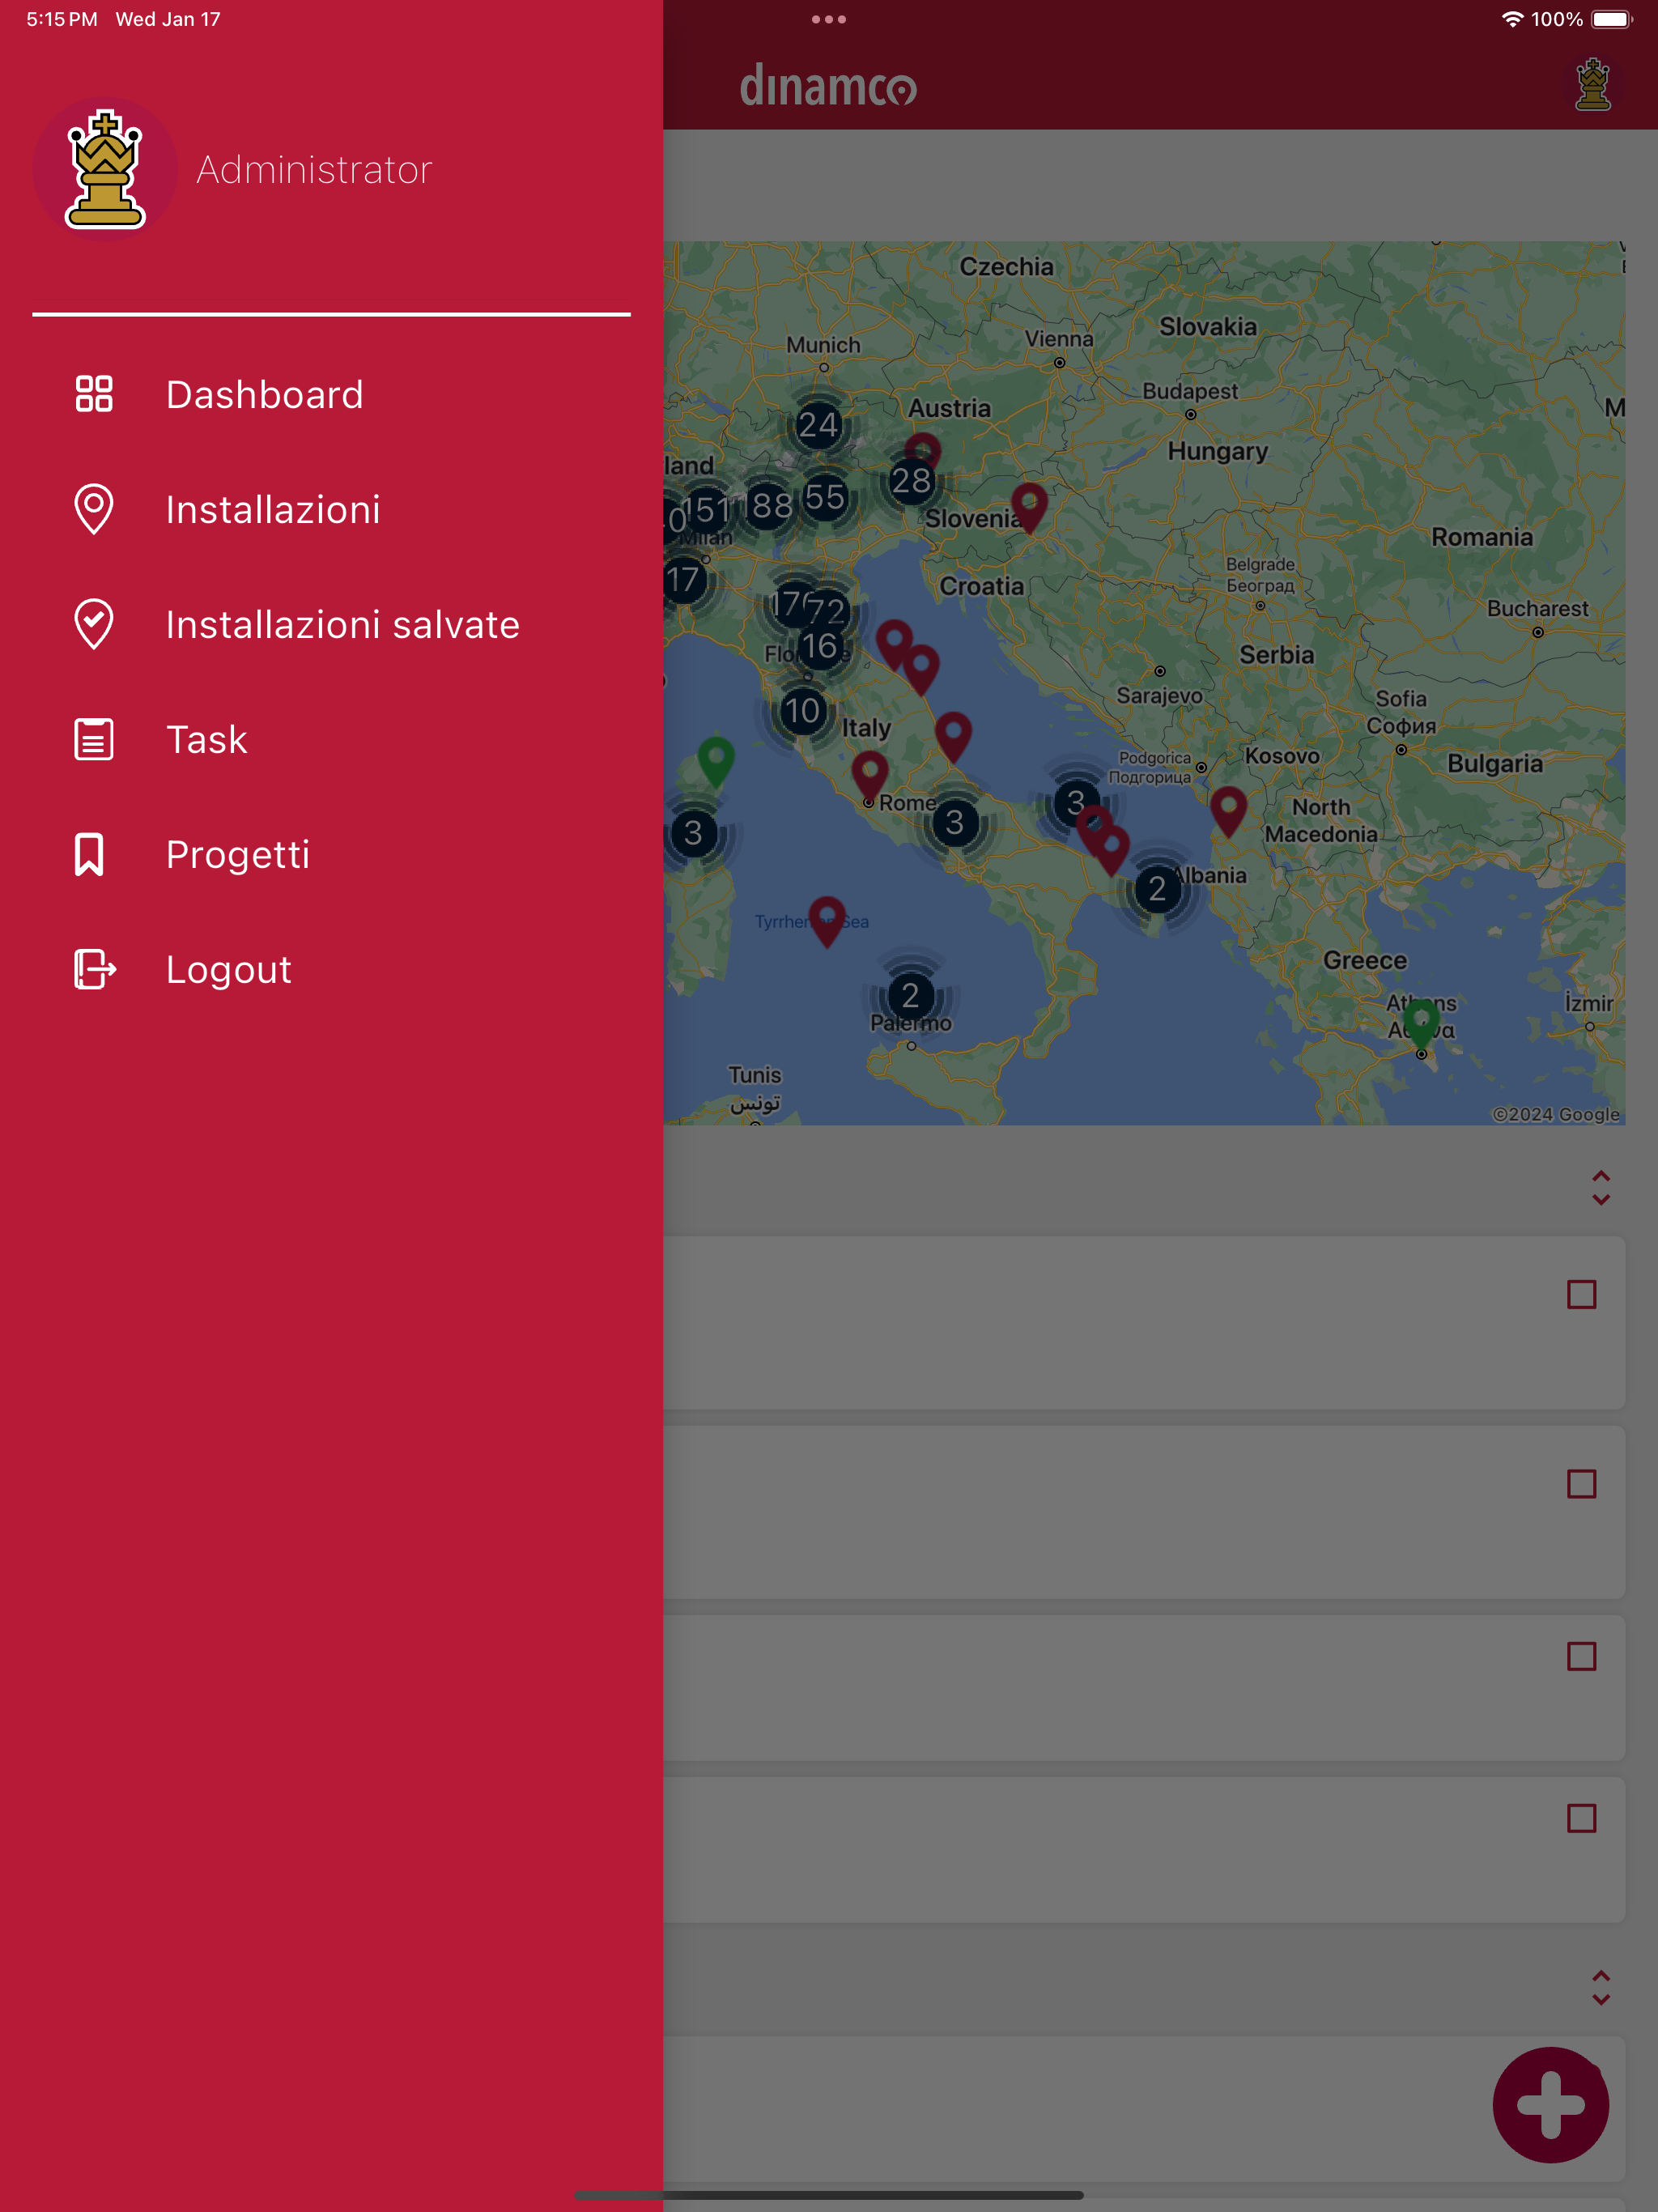
Task: Check the third list card checkbox
Action: 1581,1656
